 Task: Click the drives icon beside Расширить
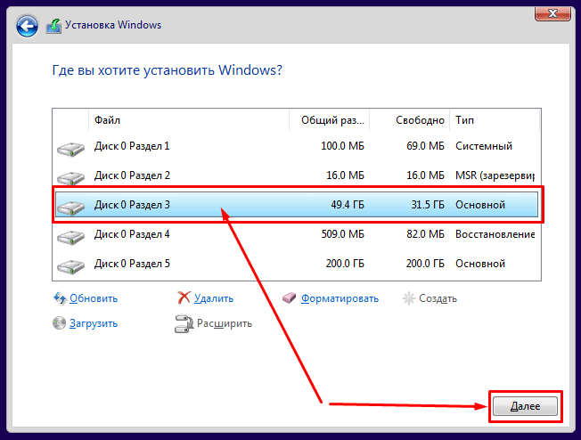[x=184, y=323]
